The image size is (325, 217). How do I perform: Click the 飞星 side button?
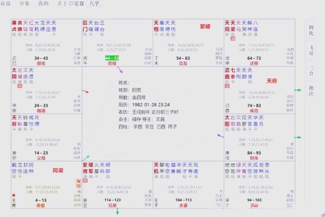(311, 53)
